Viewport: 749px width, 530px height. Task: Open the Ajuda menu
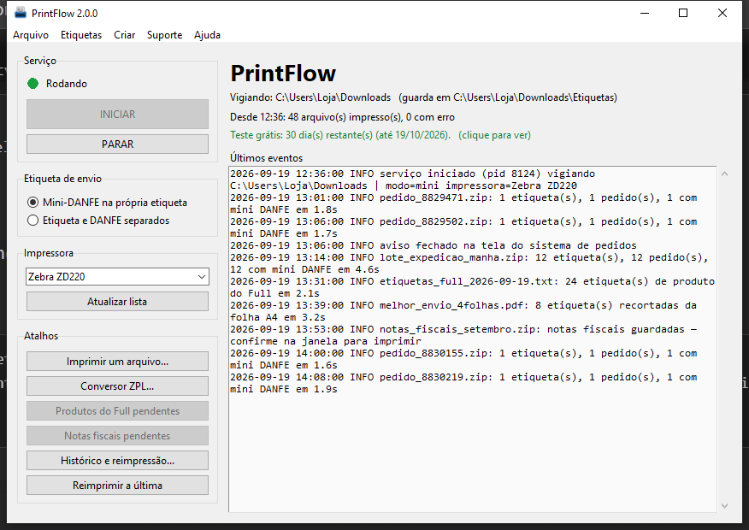point(207,35)
